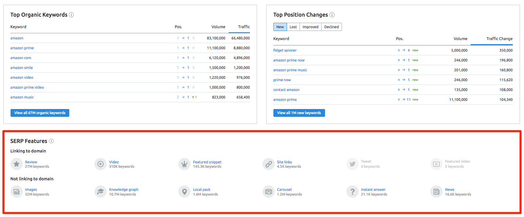Open the Site links feature link
The width and height of the screenshot is (524, 217).
tap(285, 162)
